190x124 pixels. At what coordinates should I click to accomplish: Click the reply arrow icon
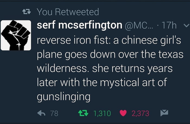(41, 113)
